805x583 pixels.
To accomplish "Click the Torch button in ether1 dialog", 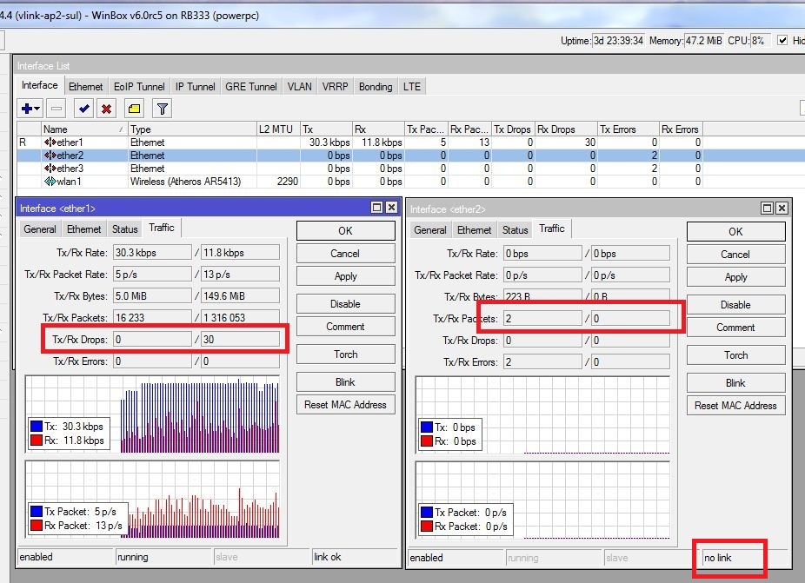I will point(345,354).
